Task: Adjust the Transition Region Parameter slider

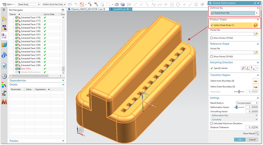Action: [239, 92]
